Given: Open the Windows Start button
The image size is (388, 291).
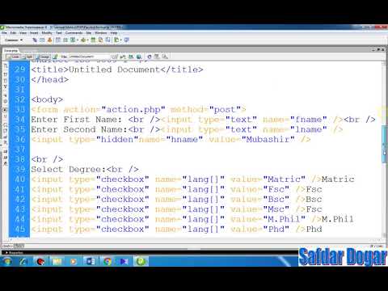Looking at the screenshot, I should click(x=7, y=261).
